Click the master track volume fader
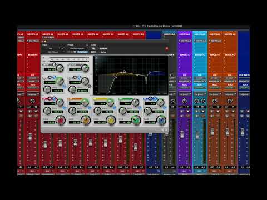 (x=242, y=132)
